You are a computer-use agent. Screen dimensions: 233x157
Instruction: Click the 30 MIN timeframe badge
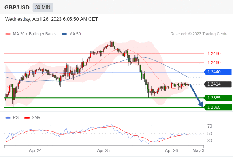click(43, 7)
